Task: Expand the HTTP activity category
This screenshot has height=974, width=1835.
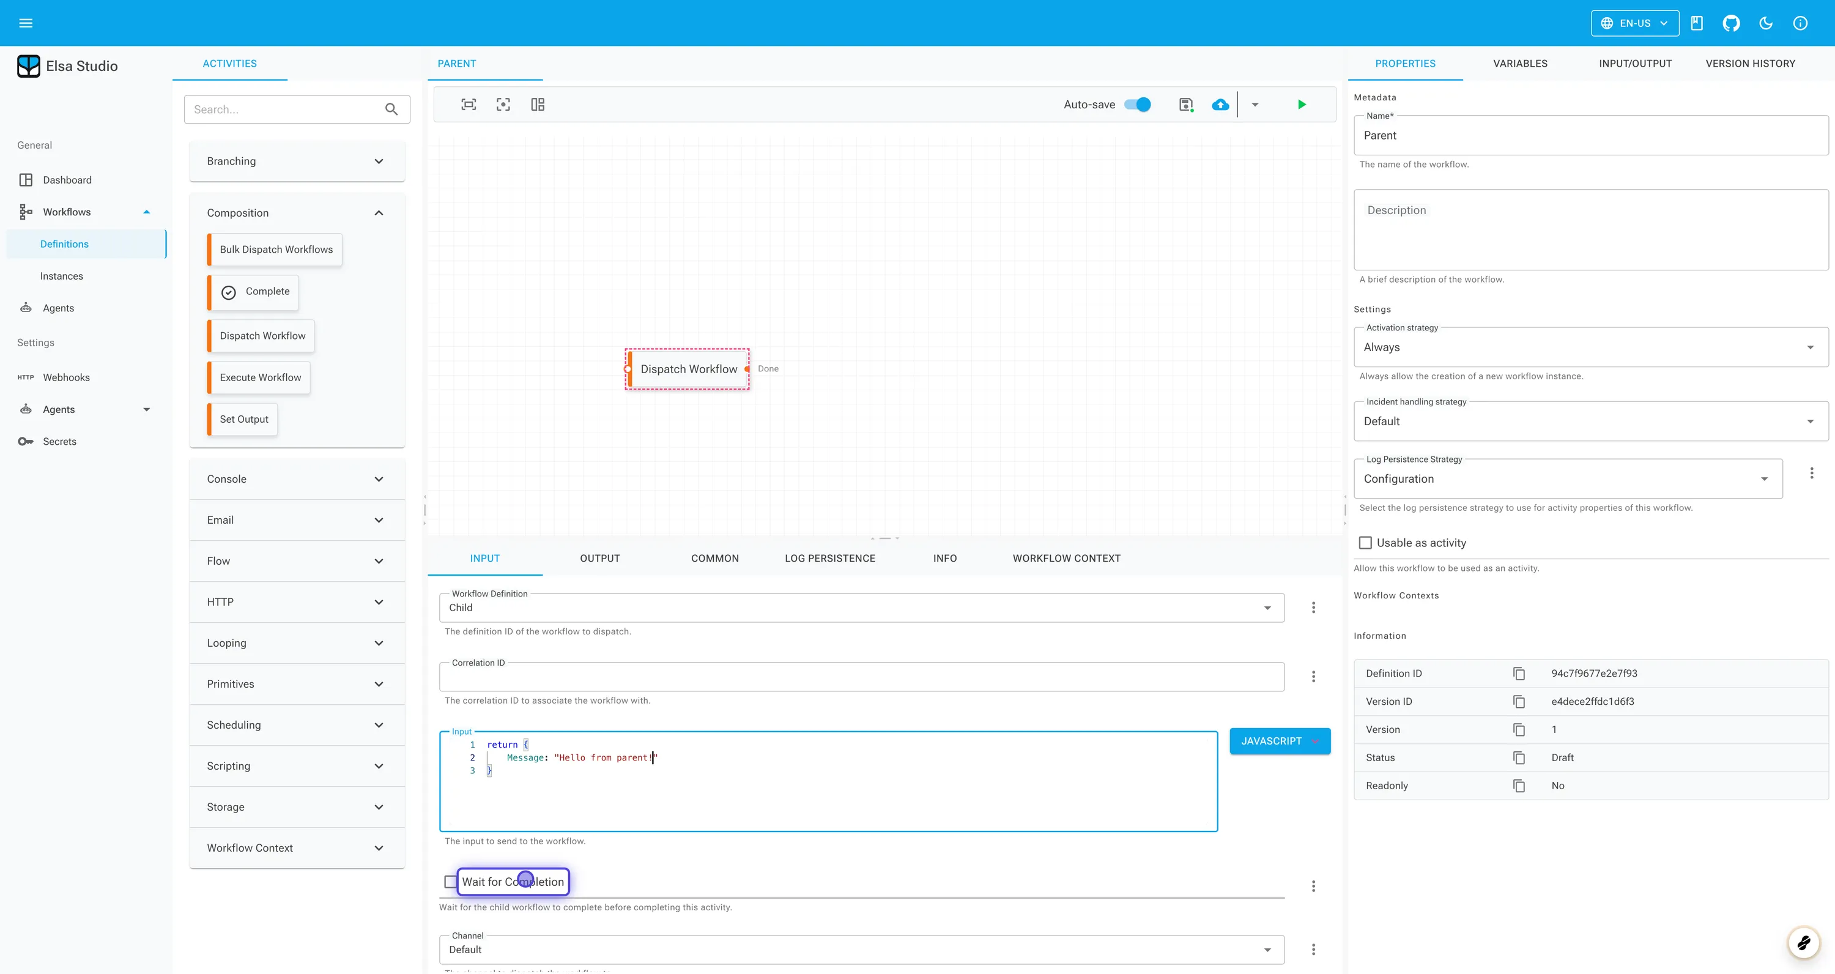Action: click(297, 602)
